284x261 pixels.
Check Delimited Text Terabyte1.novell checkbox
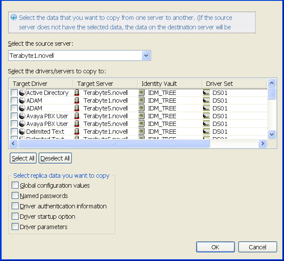pyautogui.click(x=14, y=132)
